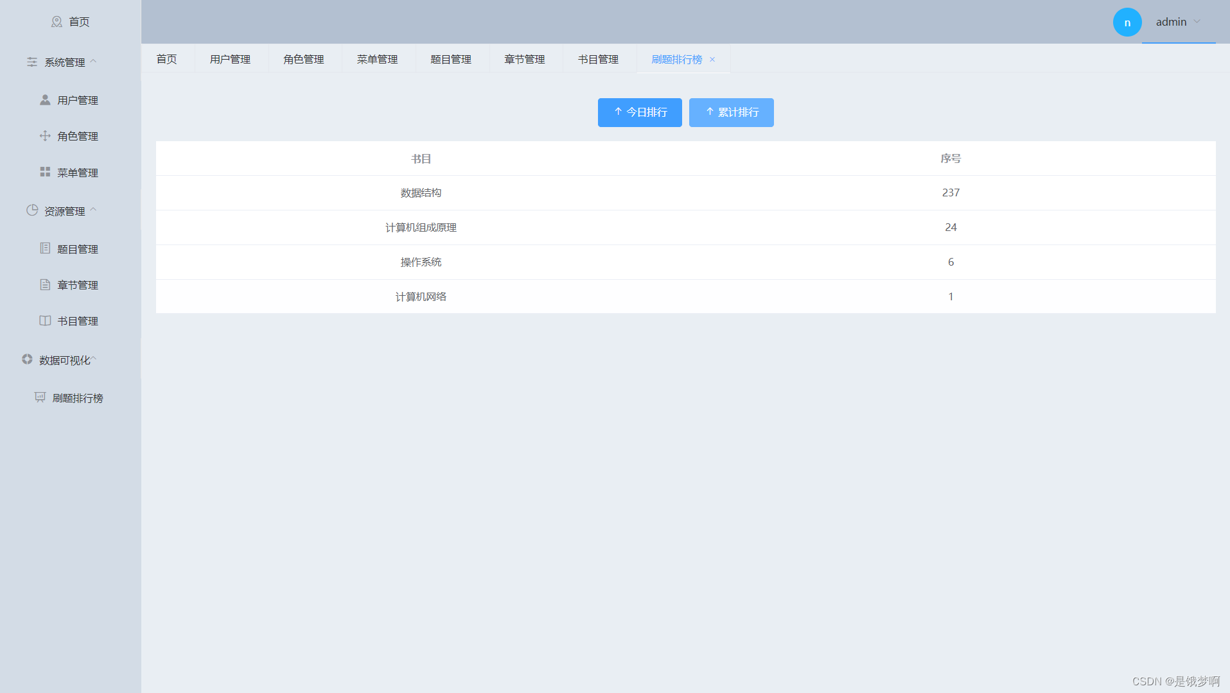The image size is (1230, 693).
Task: Click the up arrow on 今日排行
Action: point(618,112)
